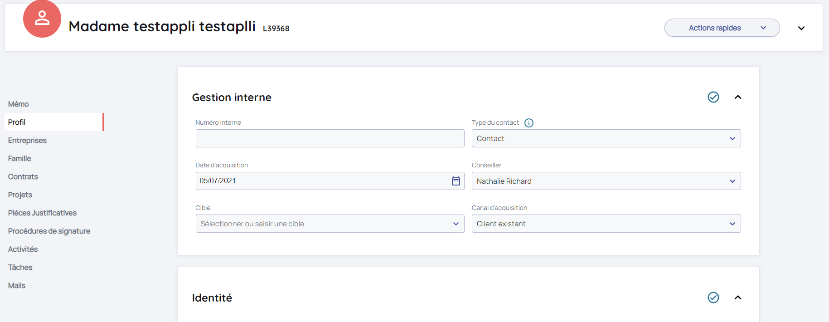Open the Type du contact dropdown
This screenshot has height=322, width=829.
pos(606,138)
